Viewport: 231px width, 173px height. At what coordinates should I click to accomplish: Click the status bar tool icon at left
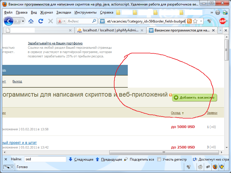(x=7, y=167)
